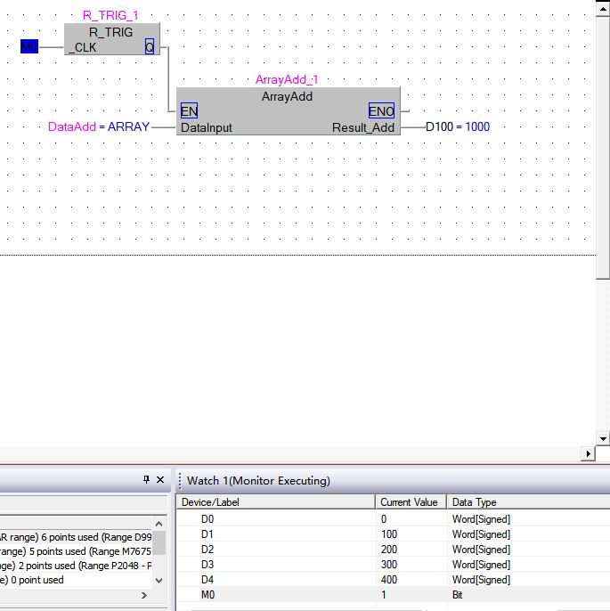Select the ENO pin on ArrayAdd
610x611 pixels.
coord(381,111)
